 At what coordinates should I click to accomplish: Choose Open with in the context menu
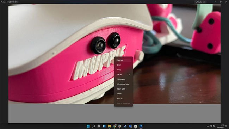click(123, 89)
